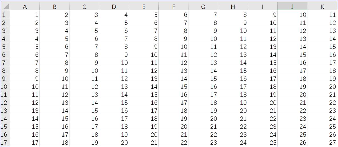
Task: Click cell F11 with value 16
Action: pyautogui.click(x=173, y=94)
